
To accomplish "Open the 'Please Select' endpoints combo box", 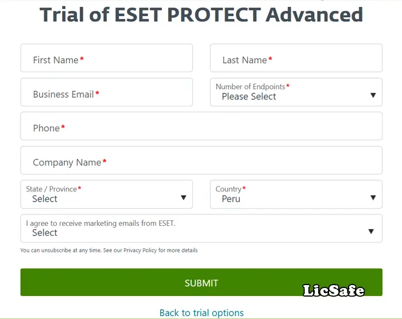I will pos(287,96).
